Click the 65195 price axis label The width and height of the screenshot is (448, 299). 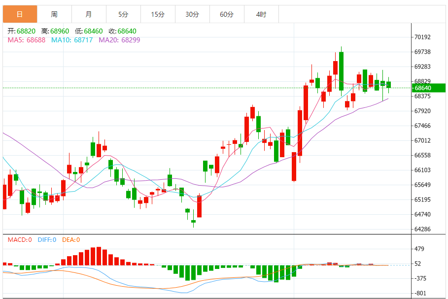click(x=422, y=199)
